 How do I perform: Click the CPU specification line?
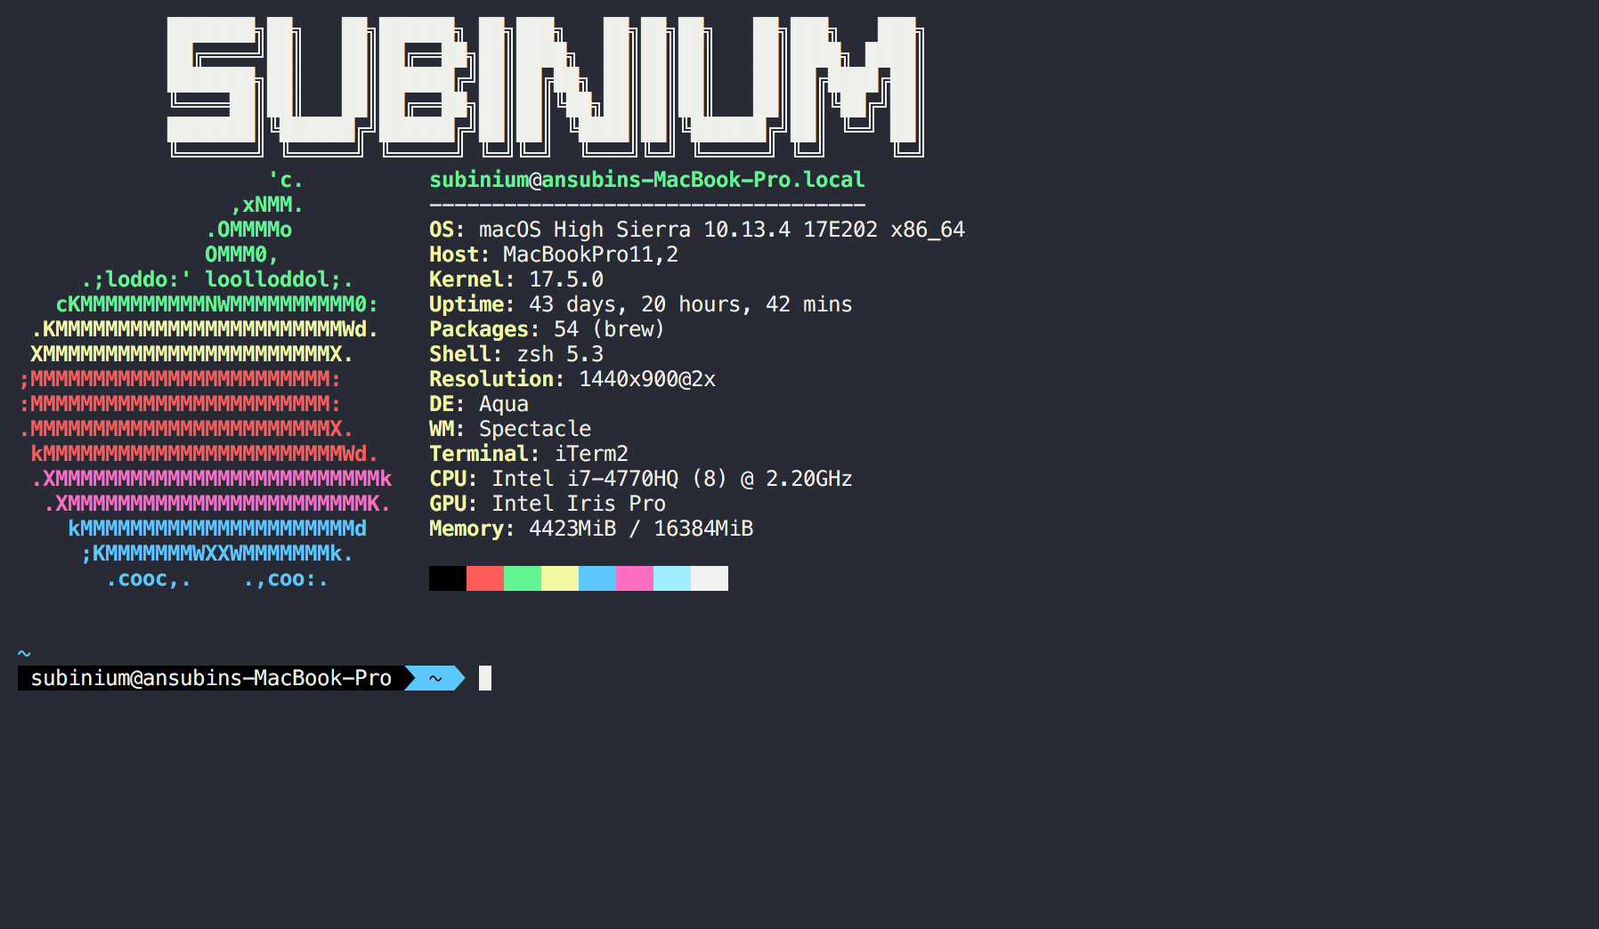pyautogui.click(x=641, y=478)
